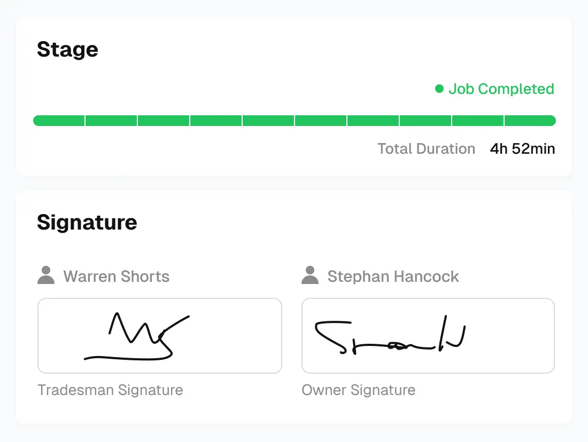Click the 4h 52min duration value
Image resolution: width=588 pixels, height=442 pixels.
(522, 148)
